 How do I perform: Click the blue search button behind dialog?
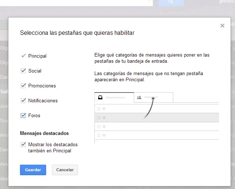pos(171,3)
